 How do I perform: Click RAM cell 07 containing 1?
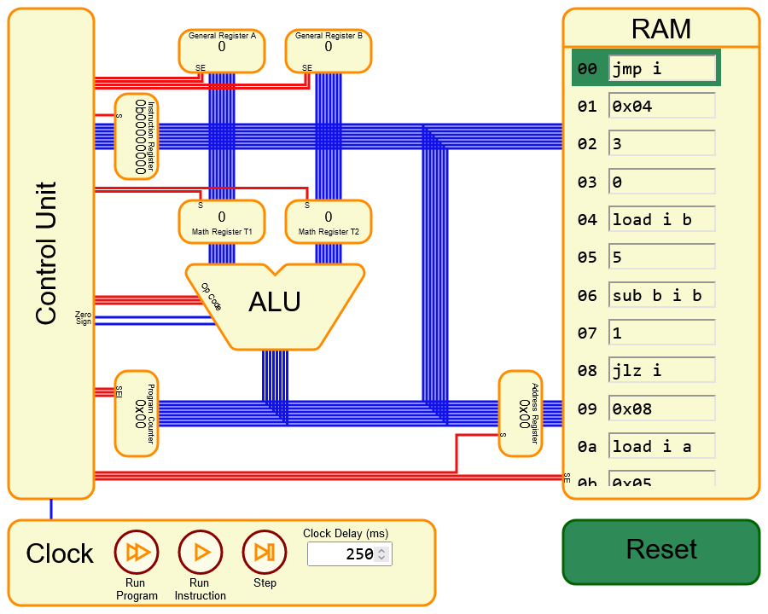pyautogui.click(x=661, y=333)
